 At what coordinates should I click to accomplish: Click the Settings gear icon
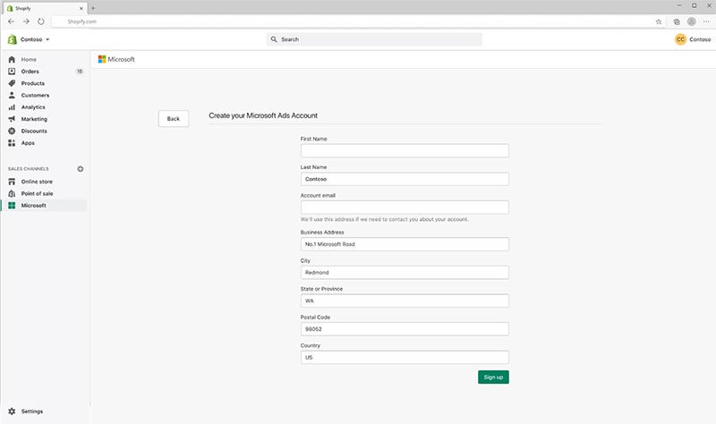pos(12,411)
